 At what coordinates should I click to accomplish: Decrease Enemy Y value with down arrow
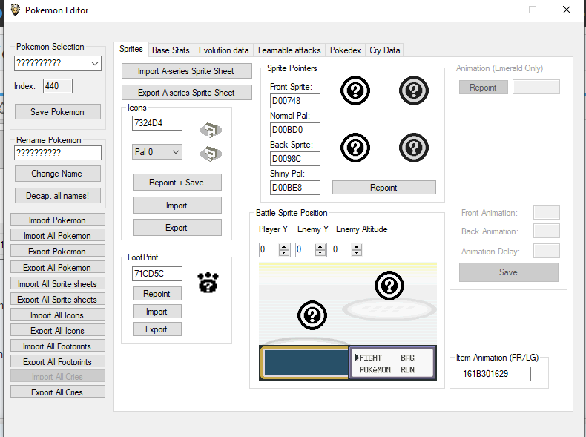click(321, 254)
